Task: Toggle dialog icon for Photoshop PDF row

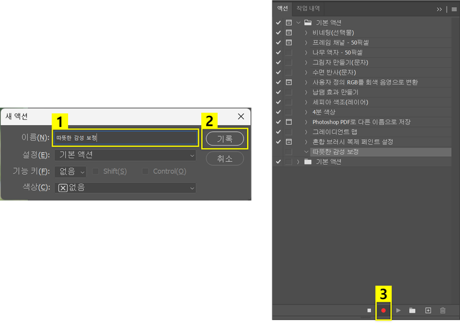Action: 289,122
